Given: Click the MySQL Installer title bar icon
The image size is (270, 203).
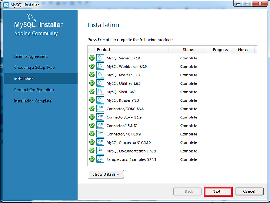Looking at the screenshot, I should (6, 5).
